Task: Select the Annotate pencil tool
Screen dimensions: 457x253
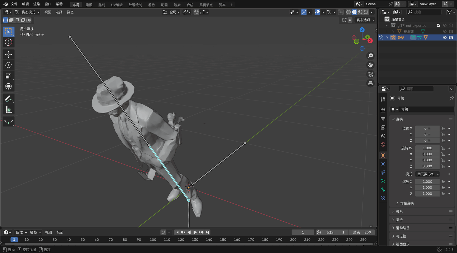Action: click(x=9, y=99)
